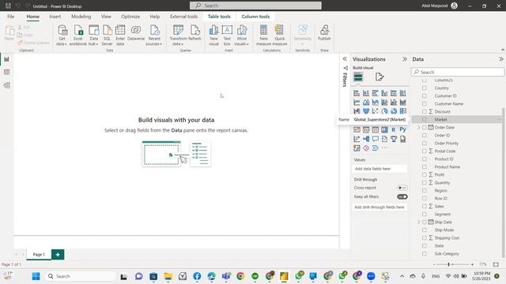Open the View ribbon tab
Viewport: 506px width, 284px height.
[x=106, y=17]
